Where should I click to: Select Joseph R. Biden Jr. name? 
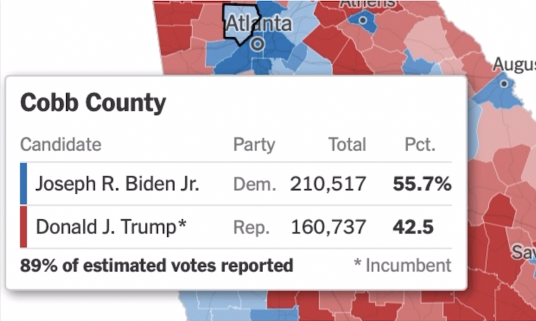[117, 184]
